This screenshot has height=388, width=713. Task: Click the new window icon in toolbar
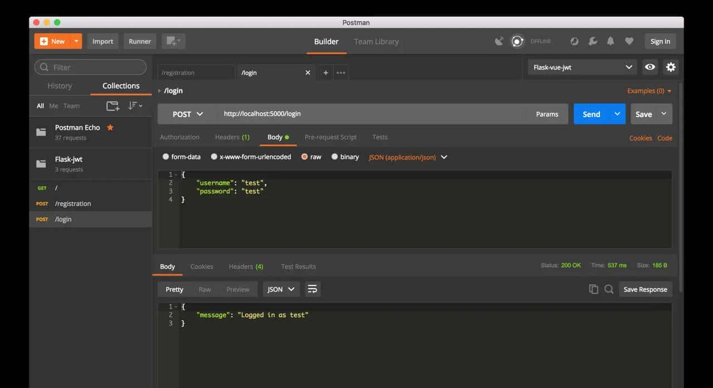pos(173,41)
